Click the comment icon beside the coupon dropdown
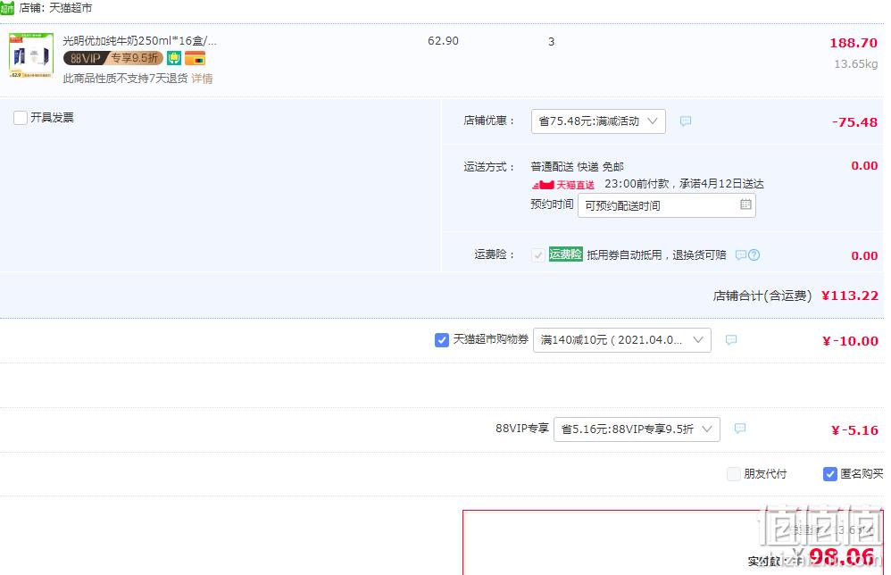 pyautogui.click(x=731, y=340)
